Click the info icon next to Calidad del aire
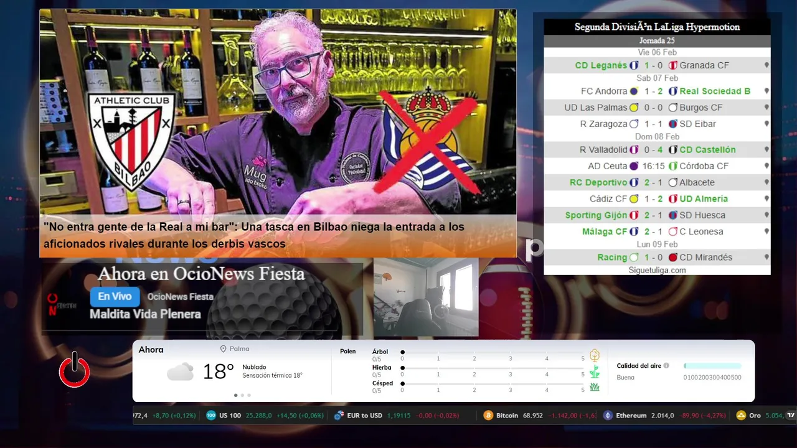The height and width of the screenshot is (448, 797). (666, 366)
